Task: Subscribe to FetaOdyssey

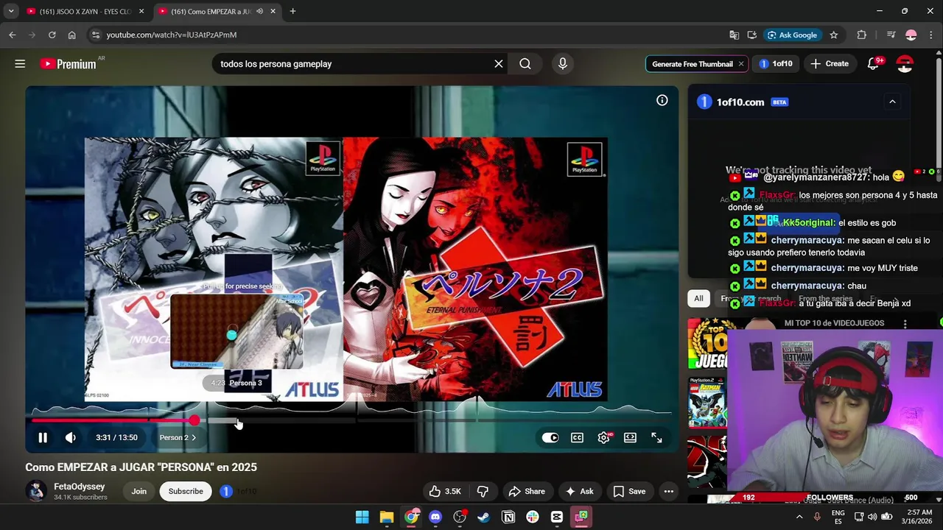Action: [x=186, y=491]
